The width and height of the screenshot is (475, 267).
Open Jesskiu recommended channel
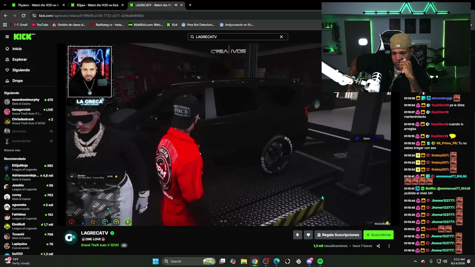pos(29,187)
